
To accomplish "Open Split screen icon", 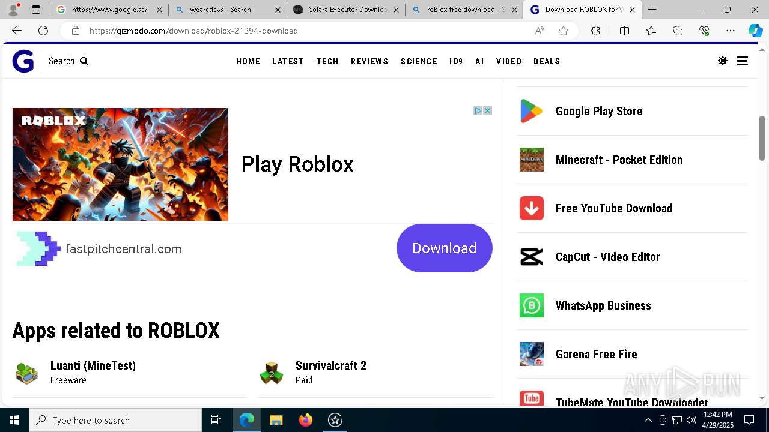I will (624, 31).
